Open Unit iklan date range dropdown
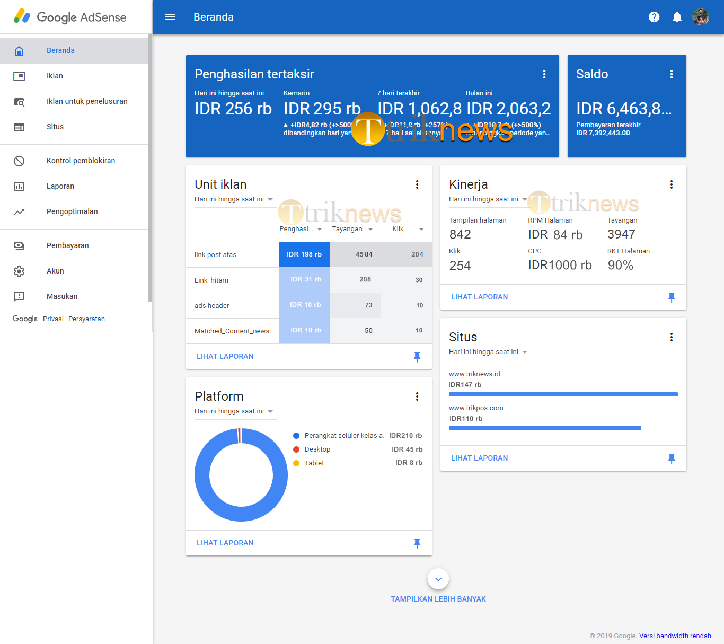This screenshot has height=644, width=724. click(235, 199)
